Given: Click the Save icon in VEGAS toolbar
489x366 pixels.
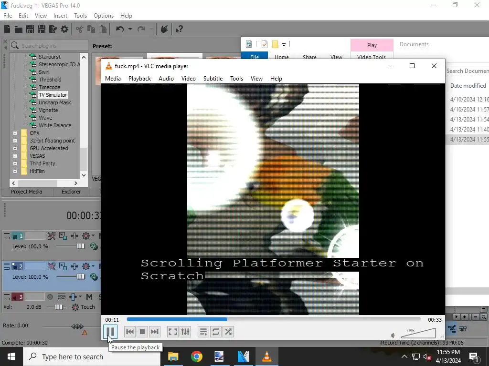Looking at the screenshot, I should point(30,29).
